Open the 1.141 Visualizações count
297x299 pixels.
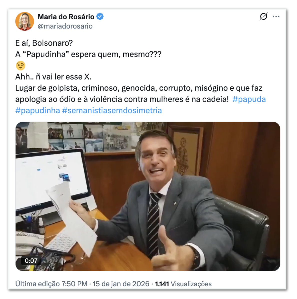tap(183, 284)
